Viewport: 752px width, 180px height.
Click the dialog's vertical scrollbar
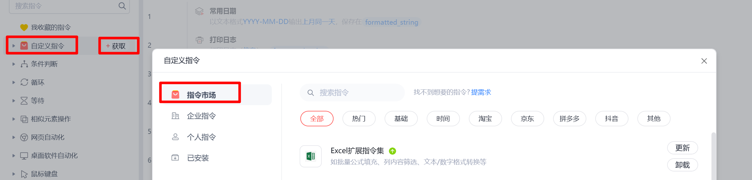[713, 156]
